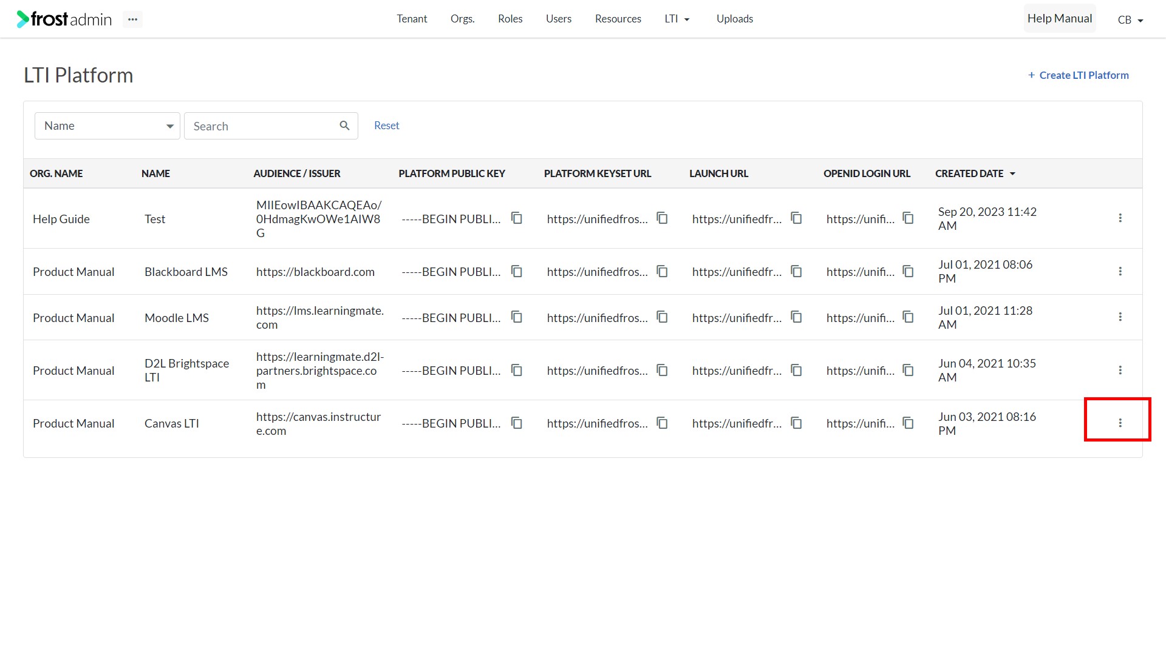Select the https://blackboard.com issuer cell

316,272
